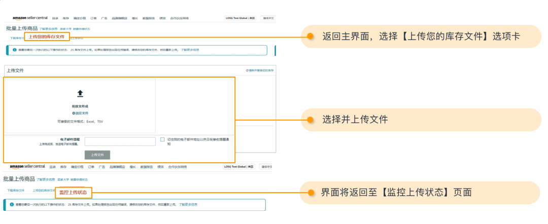This screenshot has width=548, height=224.
Task: Switch to the highlighted 监控上传状态 tab
Action: 73,193
